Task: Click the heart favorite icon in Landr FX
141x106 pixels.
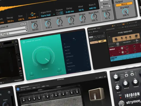Action: pyautogui.click(x=83, y=33)
